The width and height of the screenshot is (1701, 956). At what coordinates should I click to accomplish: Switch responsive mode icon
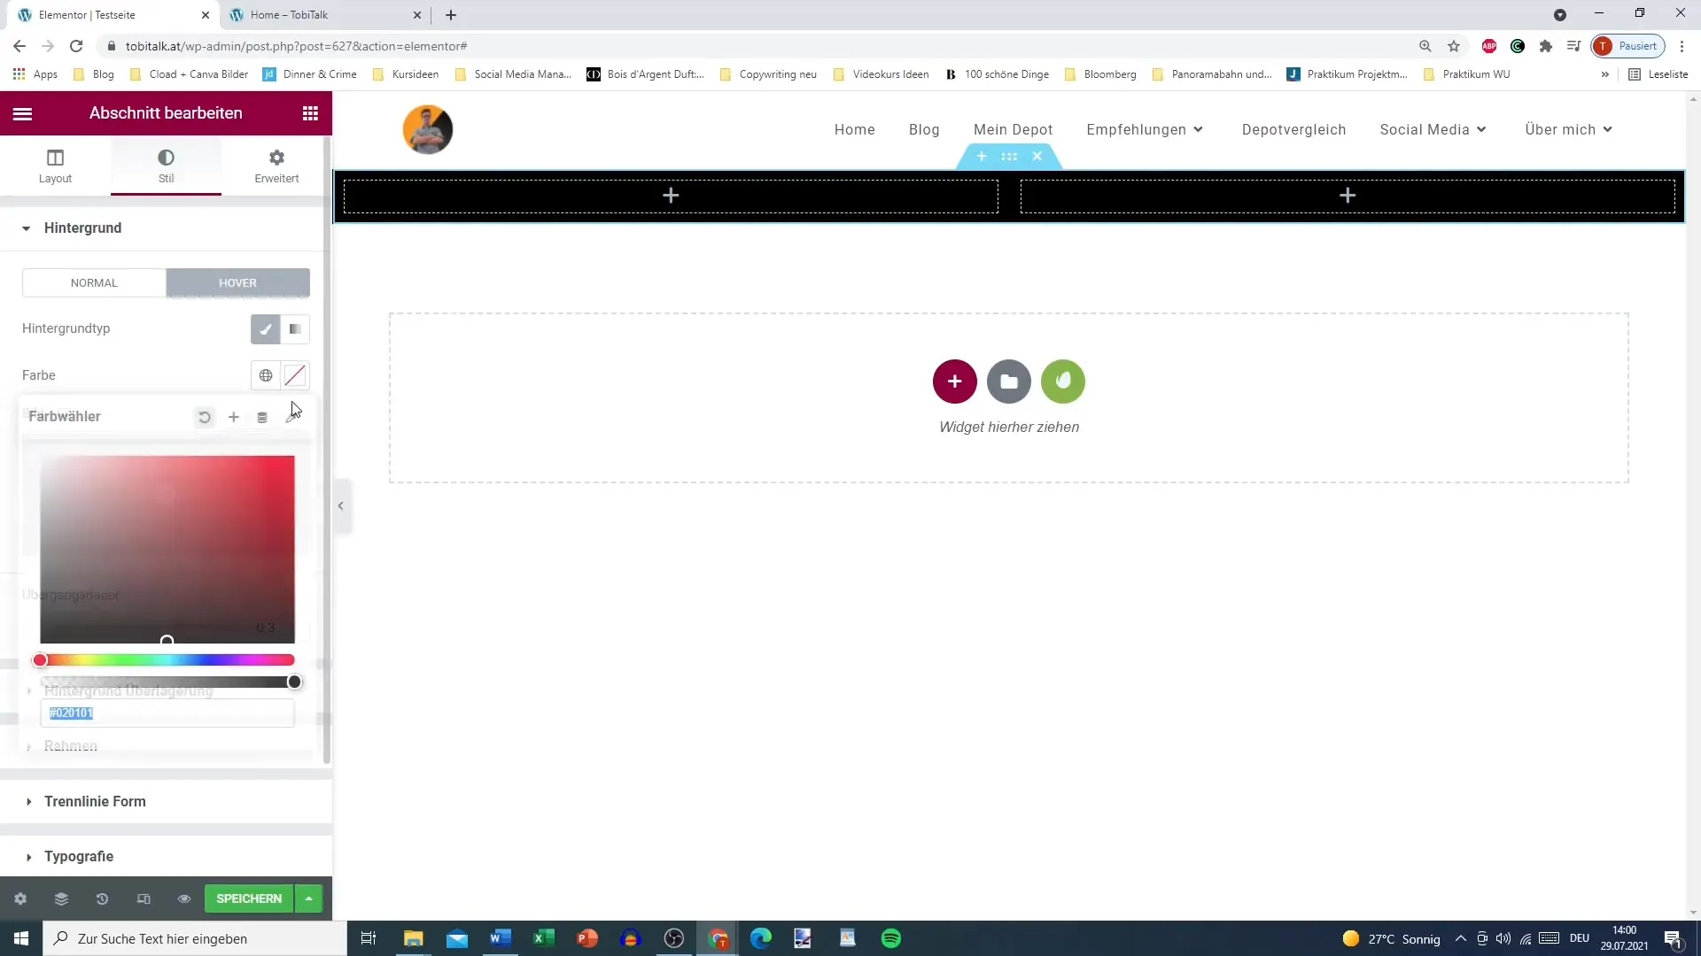144,898
